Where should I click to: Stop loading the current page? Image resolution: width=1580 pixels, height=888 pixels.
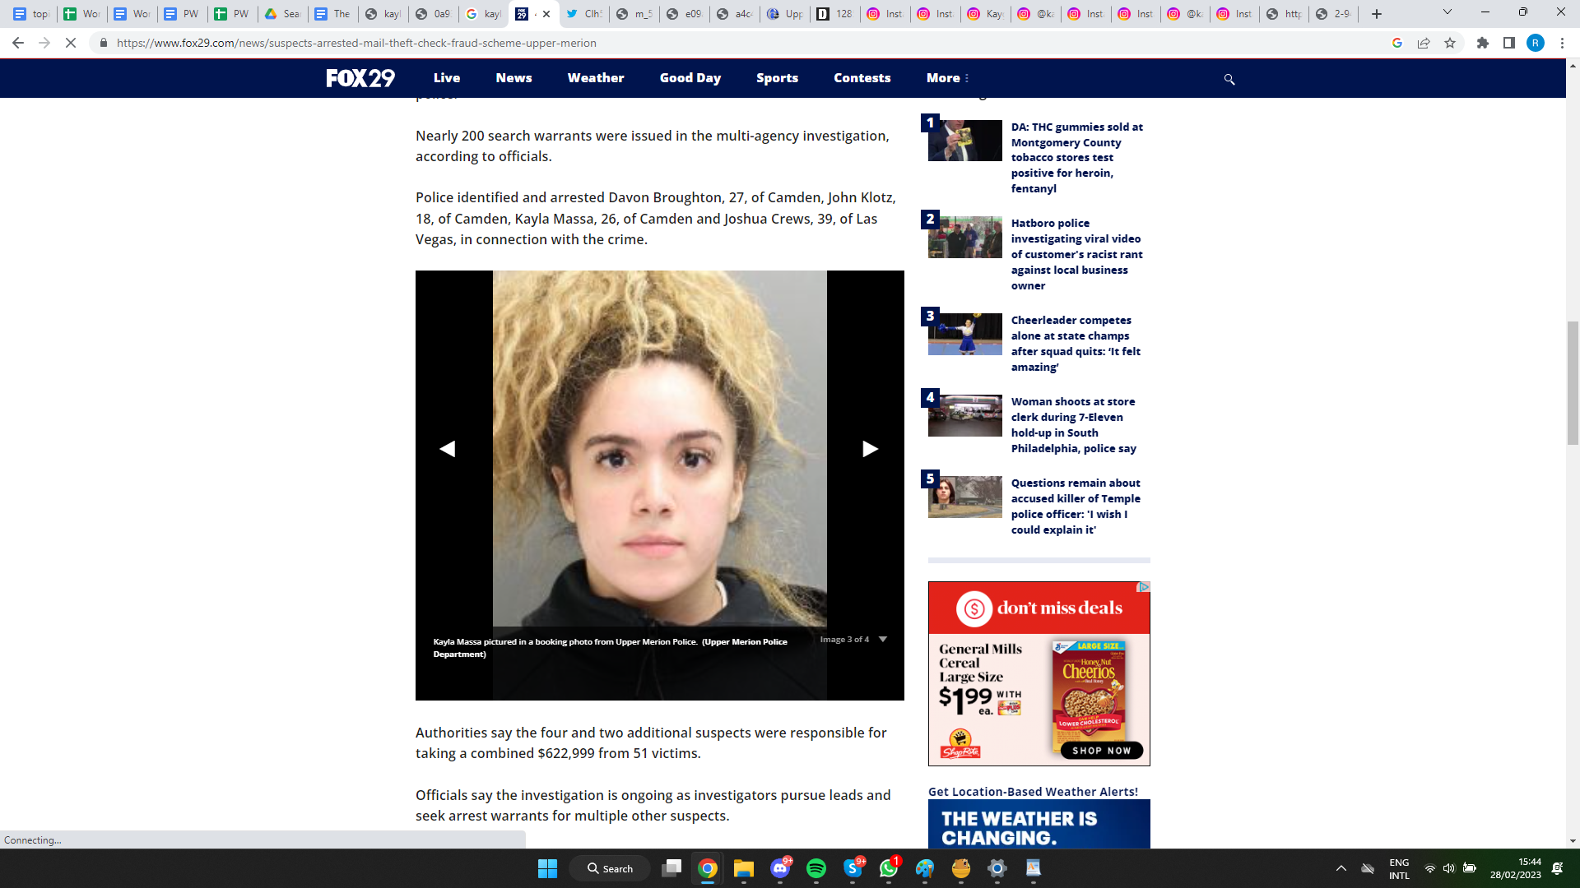(x=71, y=43)
